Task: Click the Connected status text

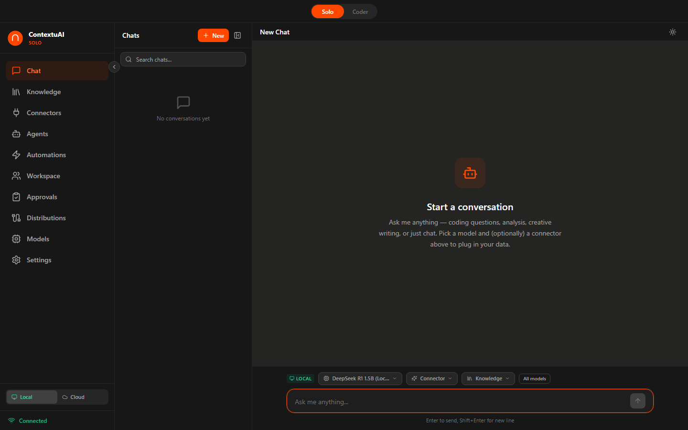Action: pos(33,421)
